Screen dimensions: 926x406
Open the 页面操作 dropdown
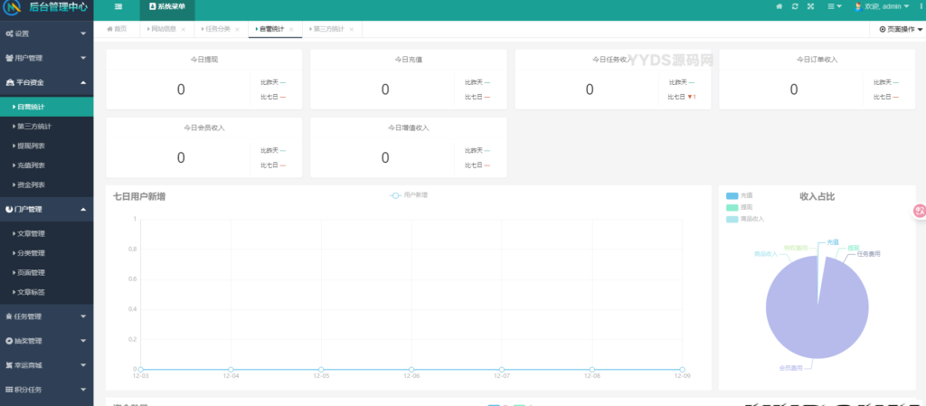[x=901, y=29]
